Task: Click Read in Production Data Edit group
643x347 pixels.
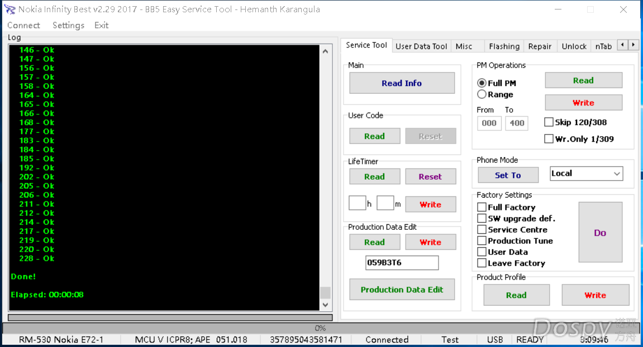Action: coord(374,242)
